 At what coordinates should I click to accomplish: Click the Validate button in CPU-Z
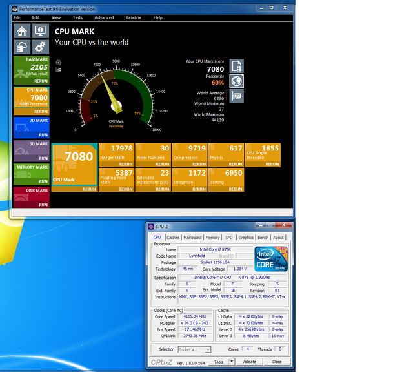pyautogui.click(x=249, y=362)
